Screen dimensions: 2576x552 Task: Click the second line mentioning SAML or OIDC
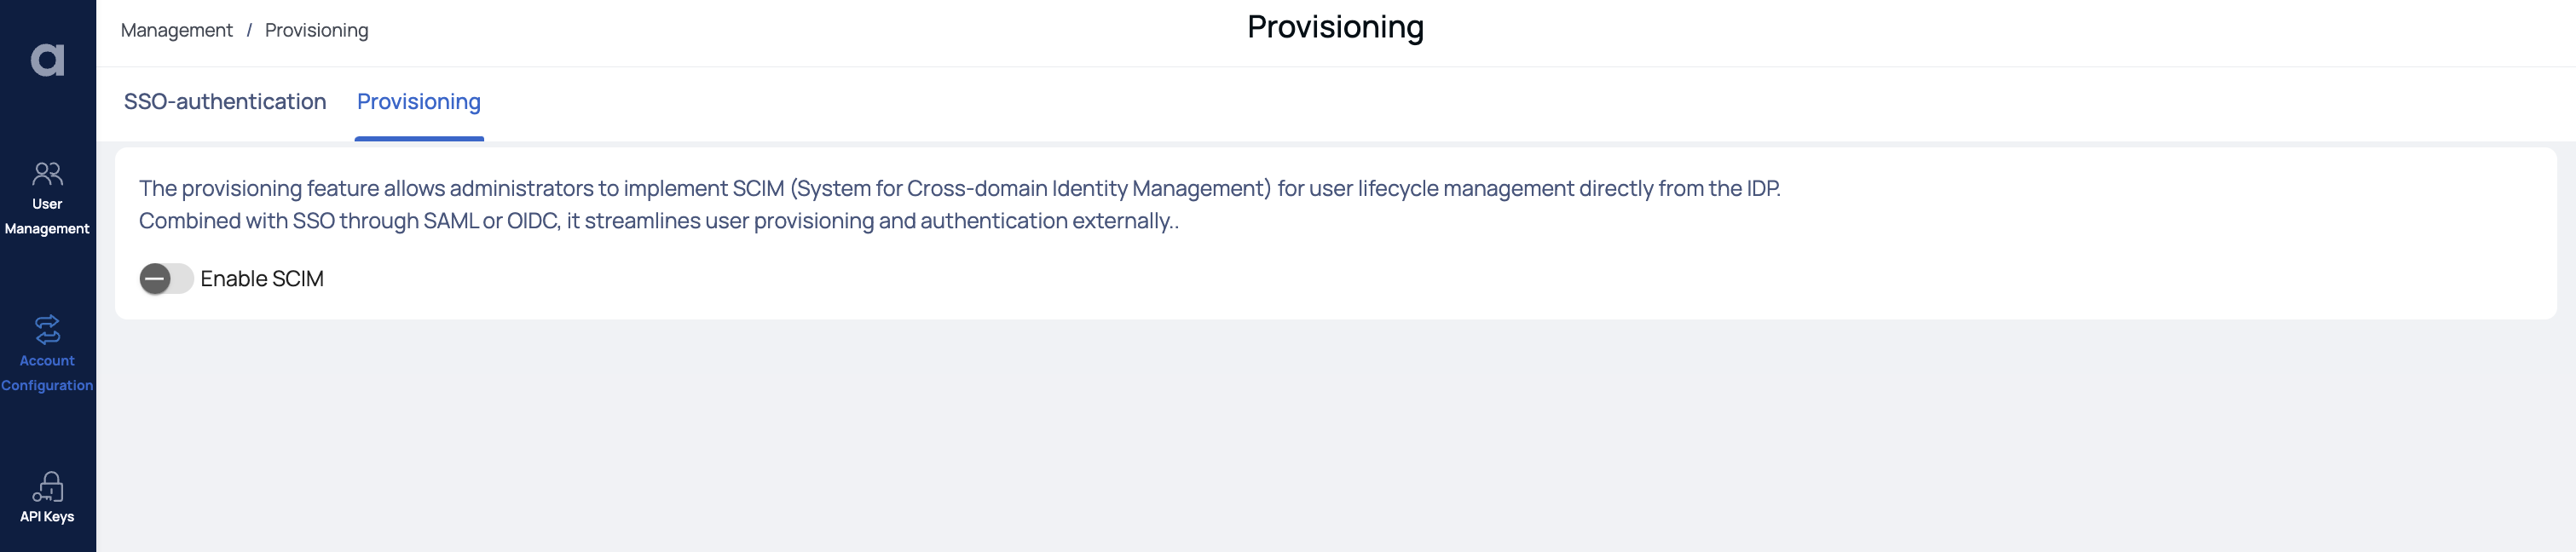click(x=659, y=221)
